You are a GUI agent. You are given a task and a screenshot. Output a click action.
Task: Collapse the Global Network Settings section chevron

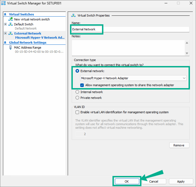(5, 43)
